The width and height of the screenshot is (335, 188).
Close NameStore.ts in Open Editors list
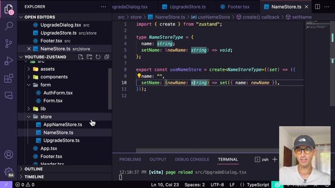29,49
